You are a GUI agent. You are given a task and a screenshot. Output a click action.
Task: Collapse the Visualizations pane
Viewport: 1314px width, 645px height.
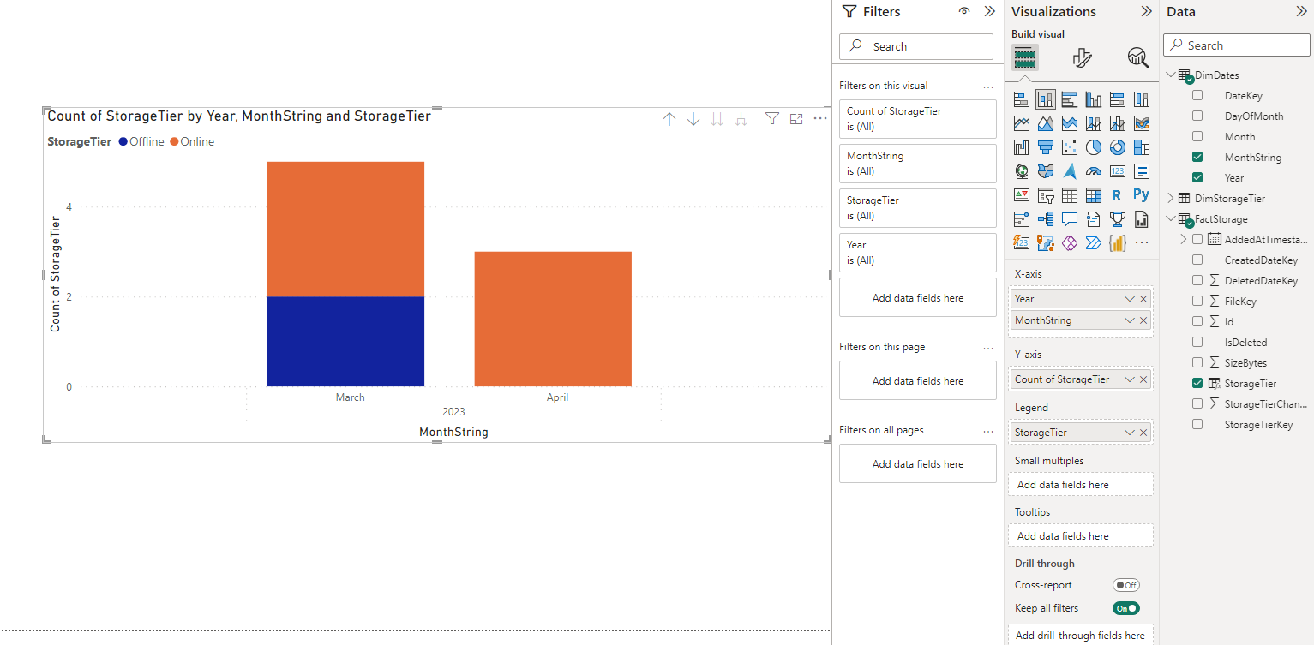point(1146,12)
